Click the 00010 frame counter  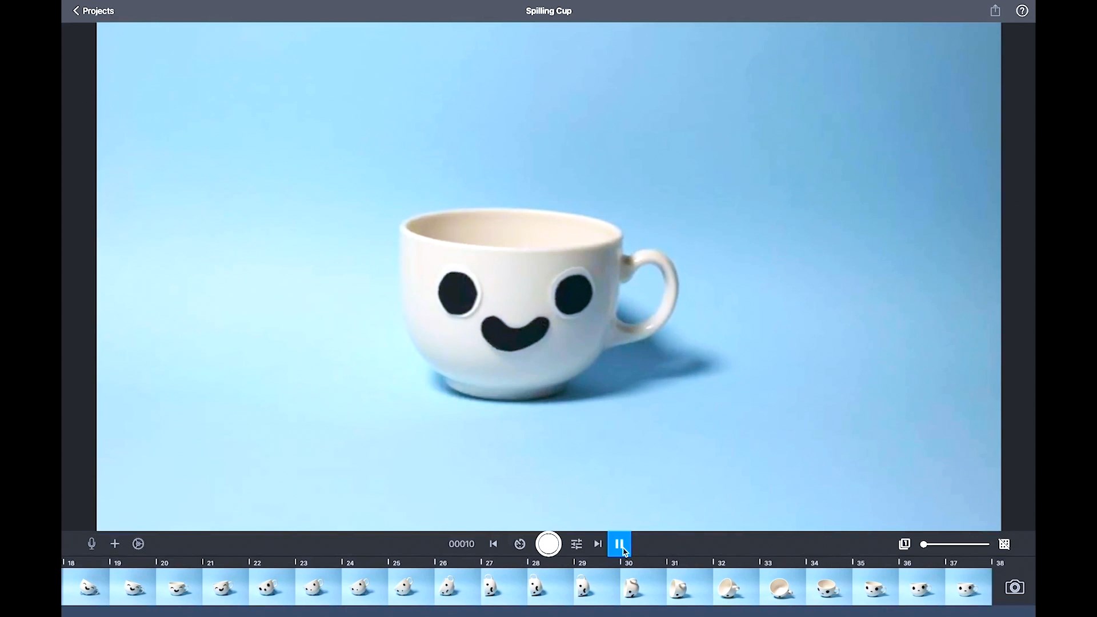click(x=462, y=544)
